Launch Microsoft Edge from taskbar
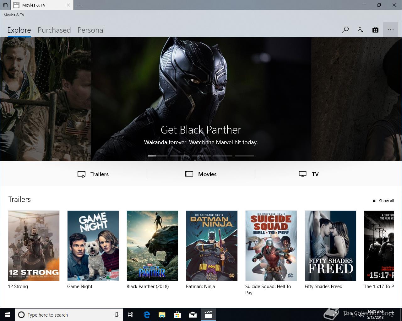Screen dimensions: 402x321 (x=147, y=315)
